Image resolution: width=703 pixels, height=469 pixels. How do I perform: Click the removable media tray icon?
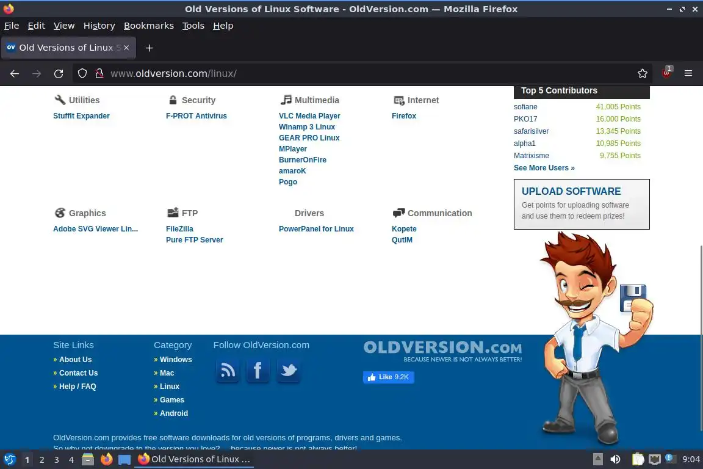pyautogui.click(x=597, y=459)
